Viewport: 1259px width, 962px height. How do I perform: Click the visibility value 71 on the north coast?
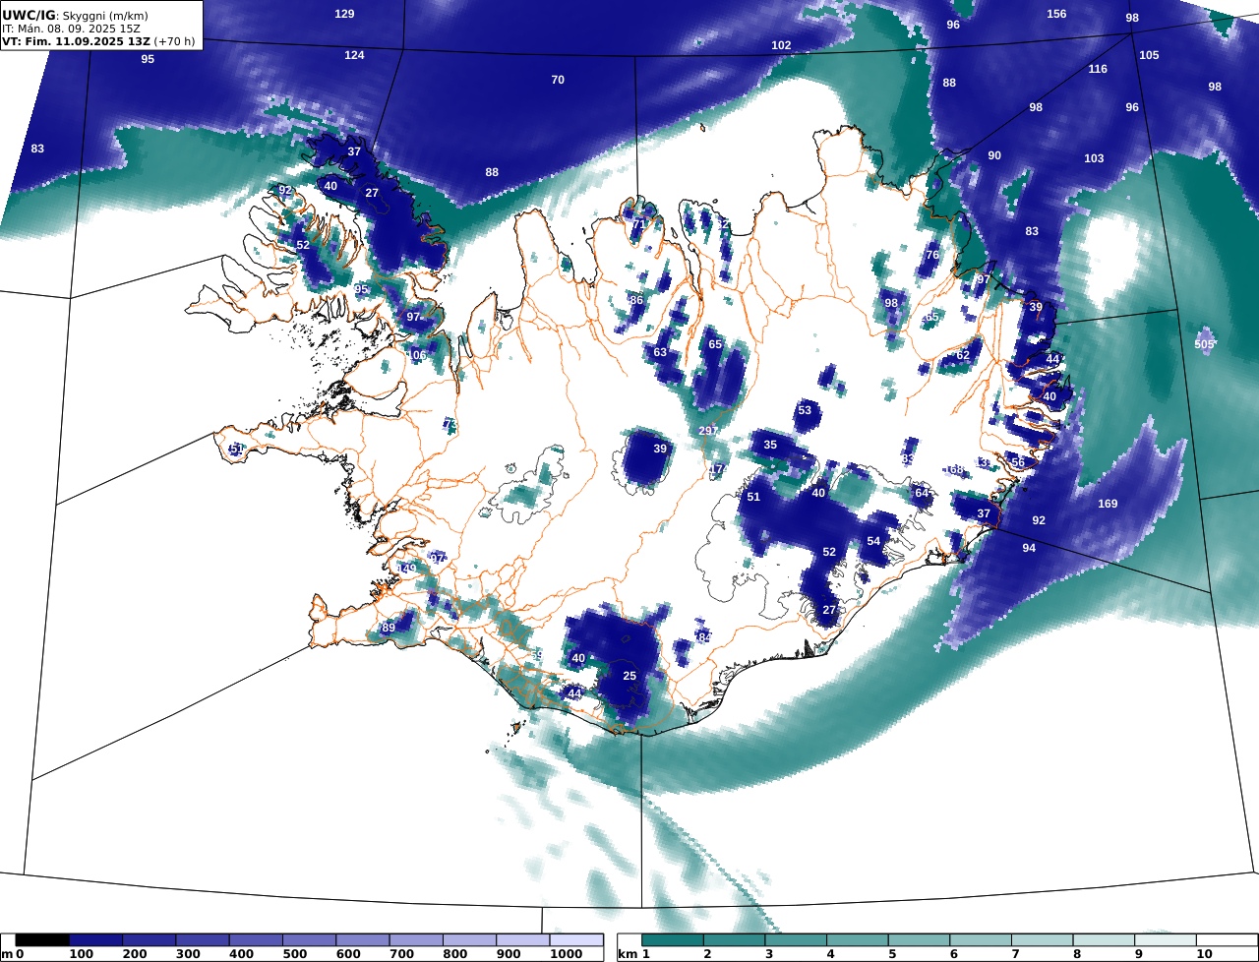pos(637,224)
